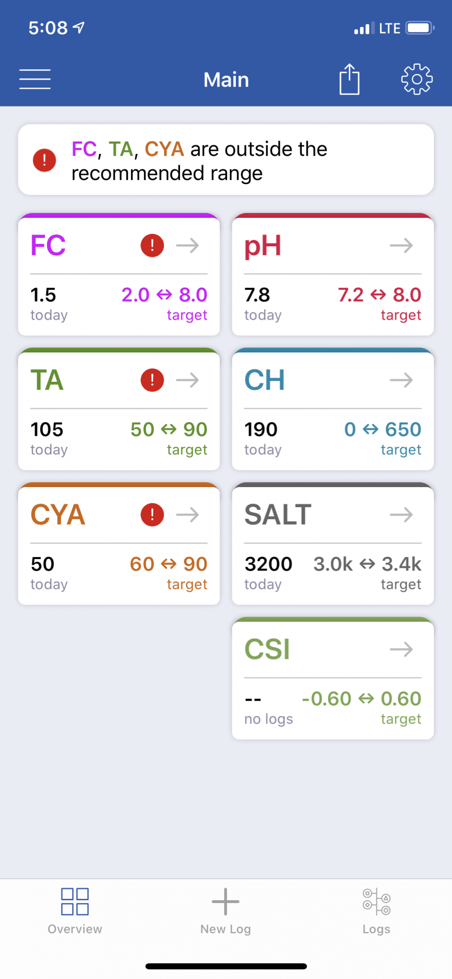Viewport: 452px width, 979px height.
Task: Open CSI details arrow
Action: [402, 649]
